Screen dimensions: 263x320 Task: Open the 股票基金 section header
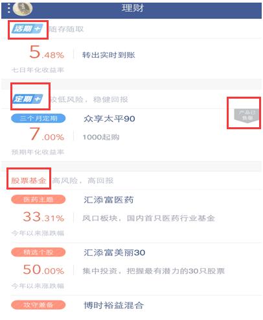click(29, 180)
